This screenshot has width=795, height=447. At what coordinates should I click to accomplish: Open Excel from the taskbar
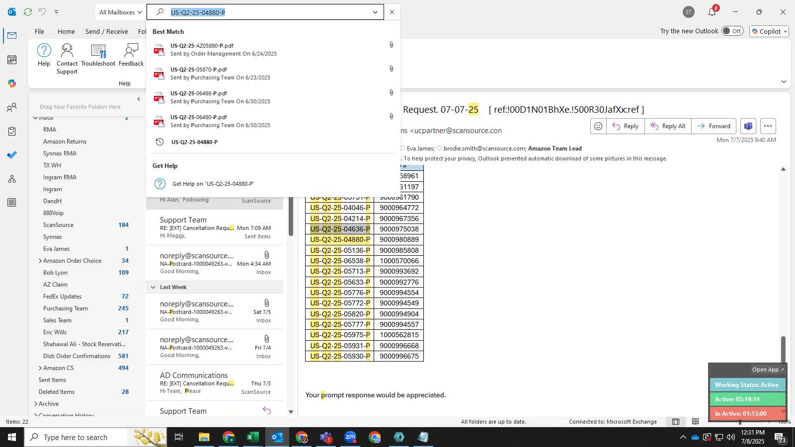coord(253,437)
